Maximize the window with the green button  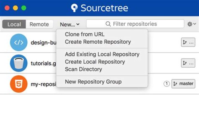tap(24, 8)
